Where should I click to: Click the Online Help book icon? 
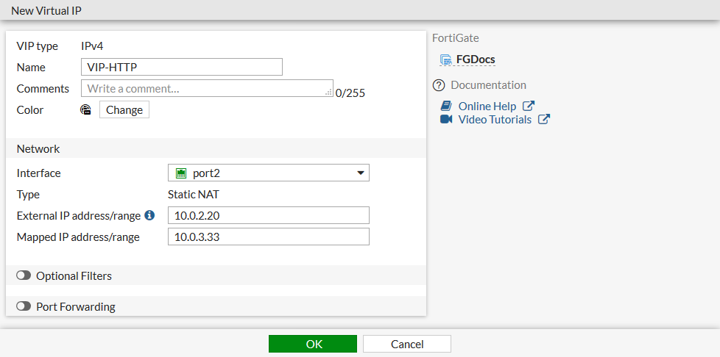click(446, 107)
